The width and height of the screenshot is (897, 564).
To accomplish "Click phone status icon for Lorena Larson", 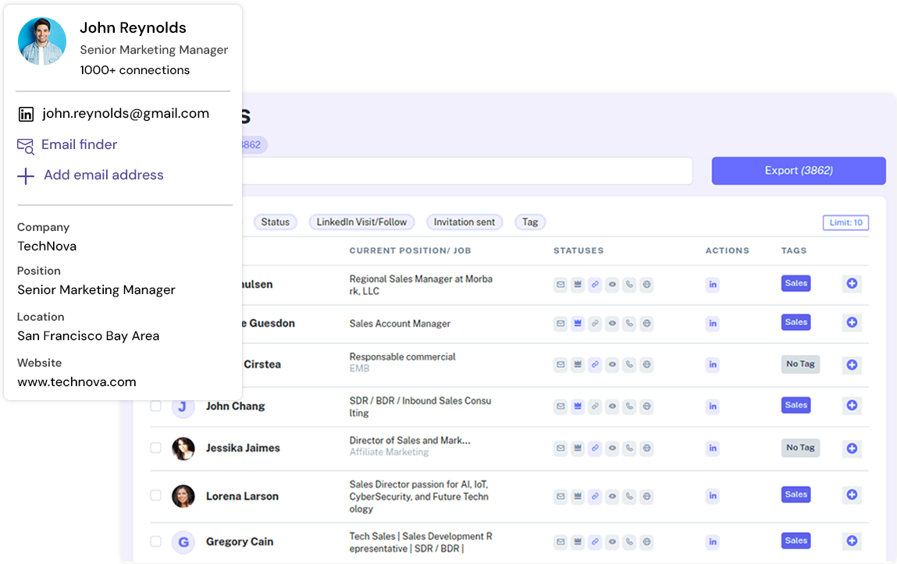I will (x=629, y=496).
